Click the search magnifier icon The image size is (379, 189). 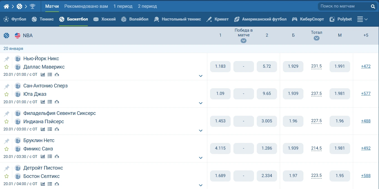click(x=373, y=6)
